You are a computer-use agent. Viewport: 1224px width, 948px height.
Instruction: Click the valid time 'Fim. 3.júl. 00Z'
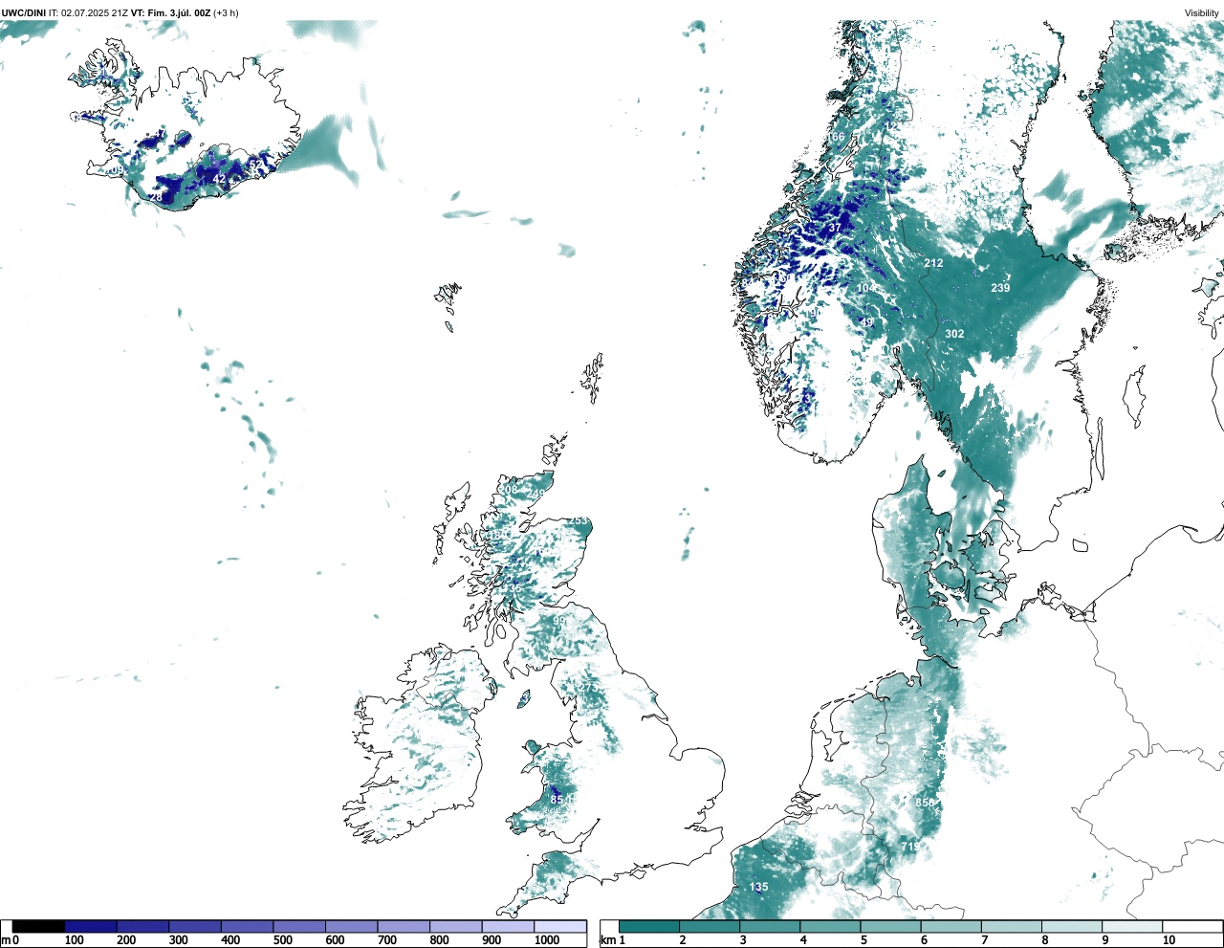pos(179,12)
